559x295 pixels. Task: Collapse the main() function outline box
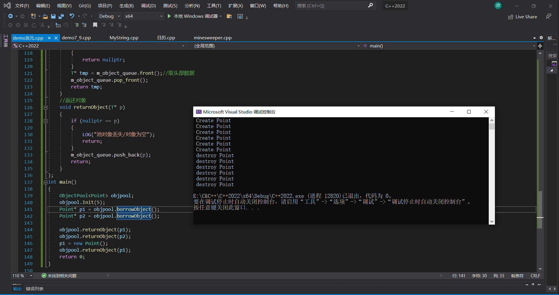[x=45, y=182]
